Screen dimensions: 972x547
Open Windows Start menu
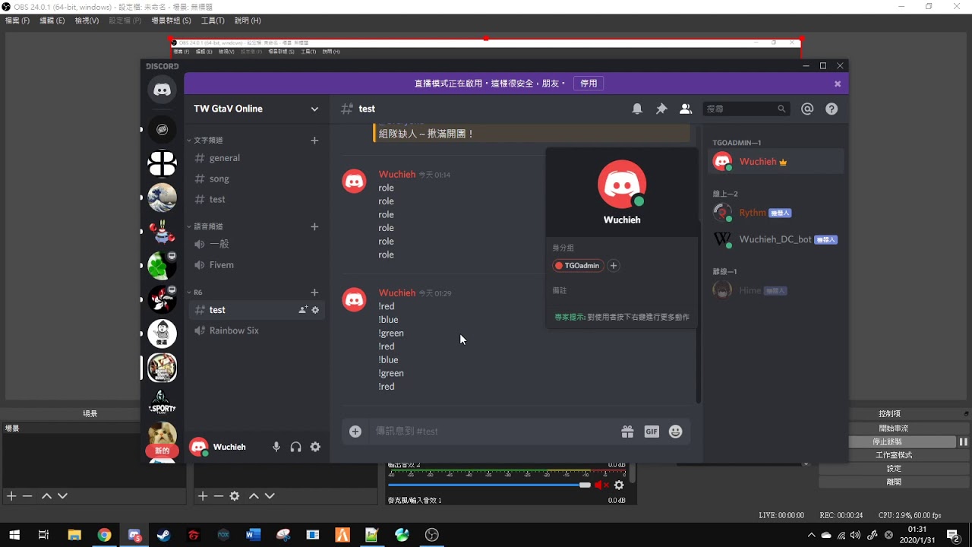[14, 535]
